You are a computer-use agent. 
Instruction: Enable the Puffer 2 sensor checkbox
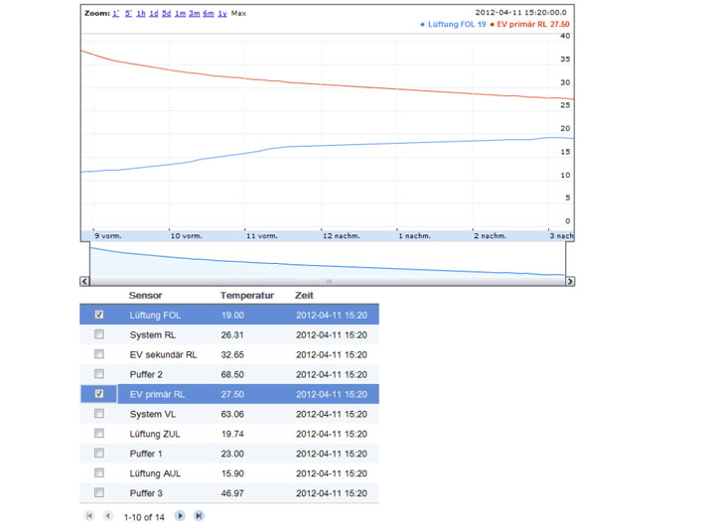click(99, 374)
